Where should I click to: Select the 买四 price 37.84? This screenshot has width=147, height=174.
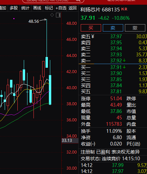click(x=116, y=85)
